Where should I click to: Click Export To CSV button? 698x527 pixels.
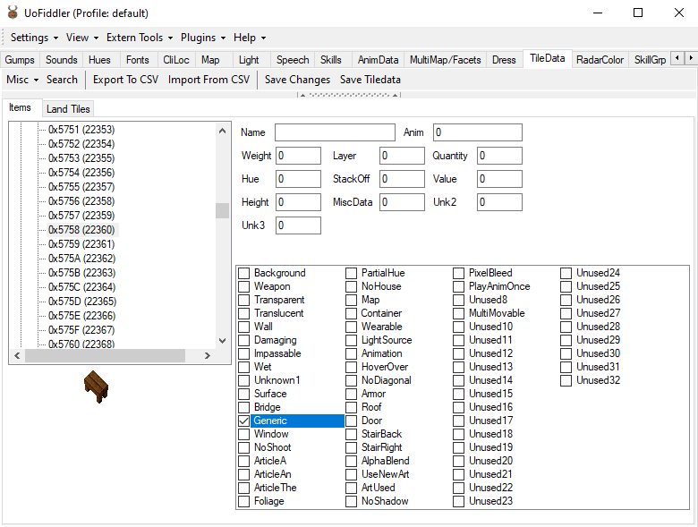coord(125,80)
